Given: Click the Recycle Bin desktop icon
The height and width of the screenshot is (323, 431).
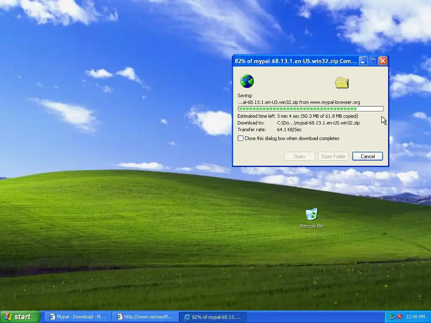Looking at the screenshot, I should [x=311, y=218].
